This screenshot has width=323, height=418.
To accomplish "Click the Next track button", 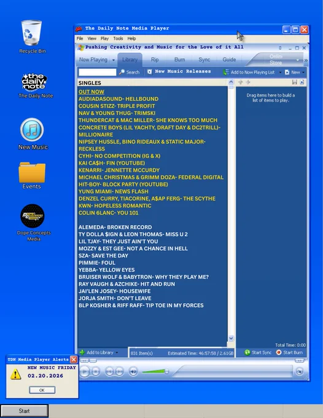I will coord(119,371).
